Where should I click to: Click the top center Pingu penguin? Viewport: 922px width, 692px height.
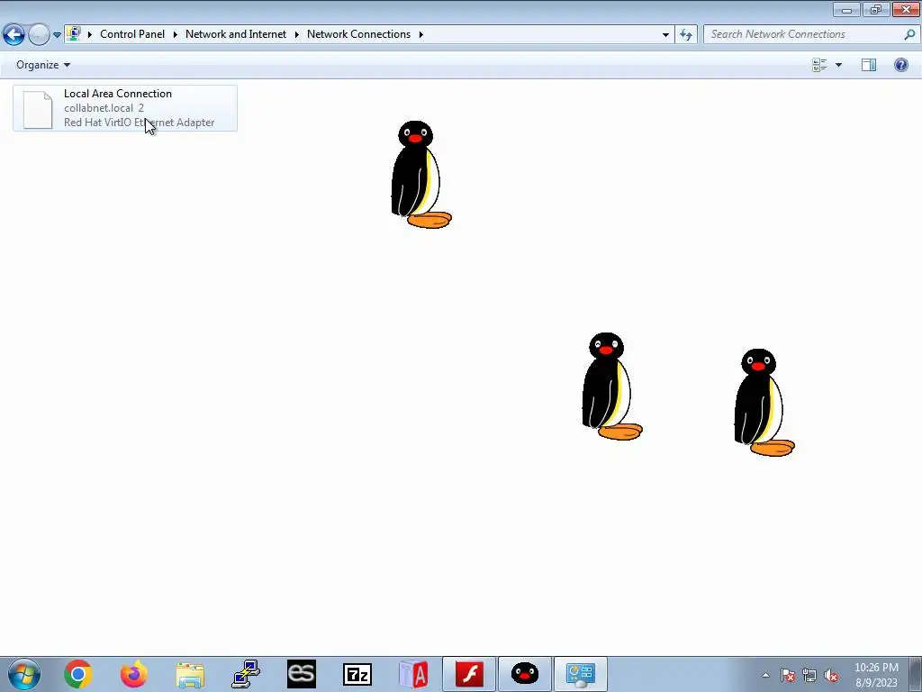coord(421,175)
